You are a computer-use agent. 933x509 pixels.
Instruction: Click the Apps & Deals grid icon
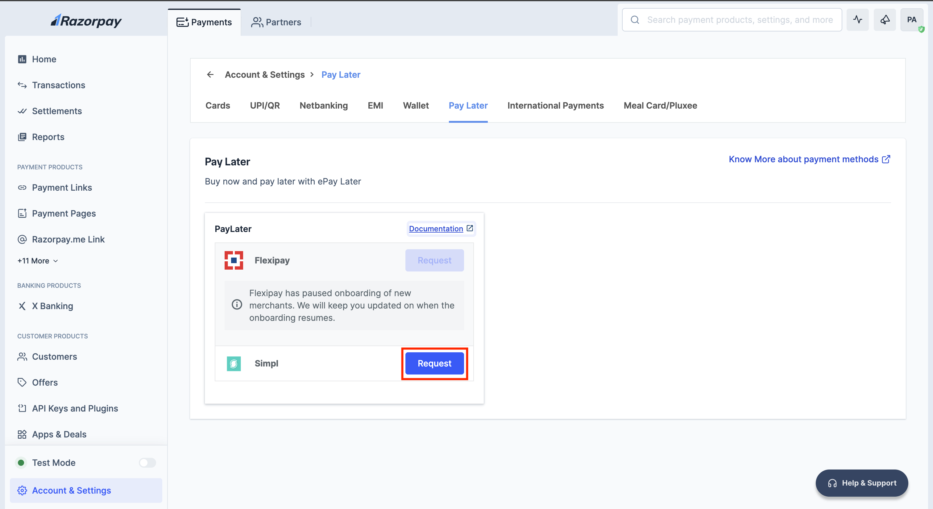click(22, 434)
